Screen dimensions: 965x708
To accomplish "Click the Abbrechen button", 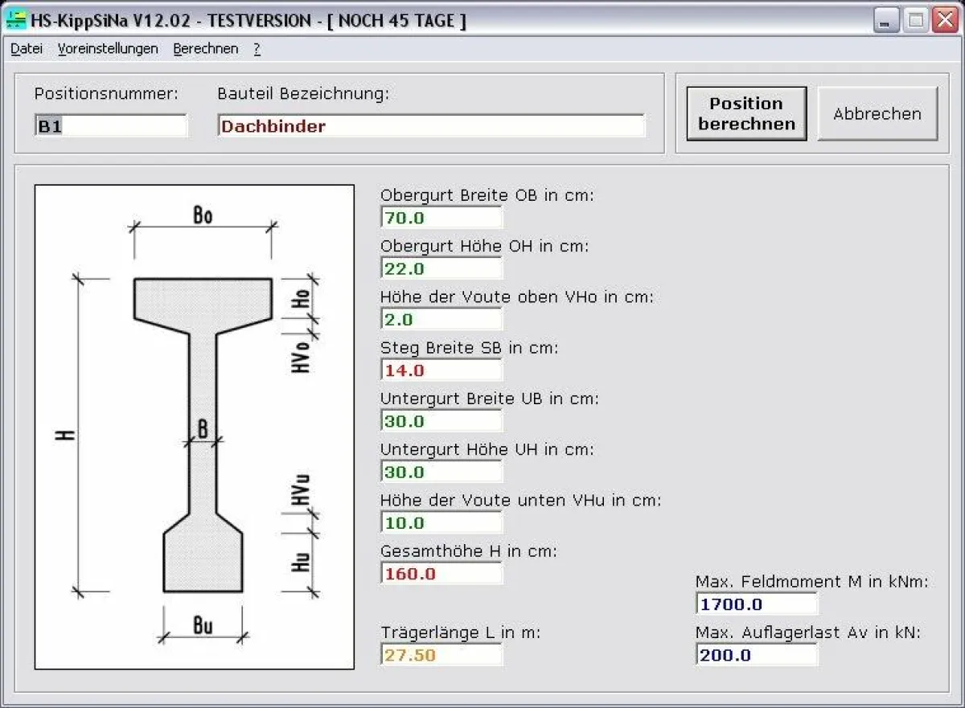I will click(x=877, y=114).
